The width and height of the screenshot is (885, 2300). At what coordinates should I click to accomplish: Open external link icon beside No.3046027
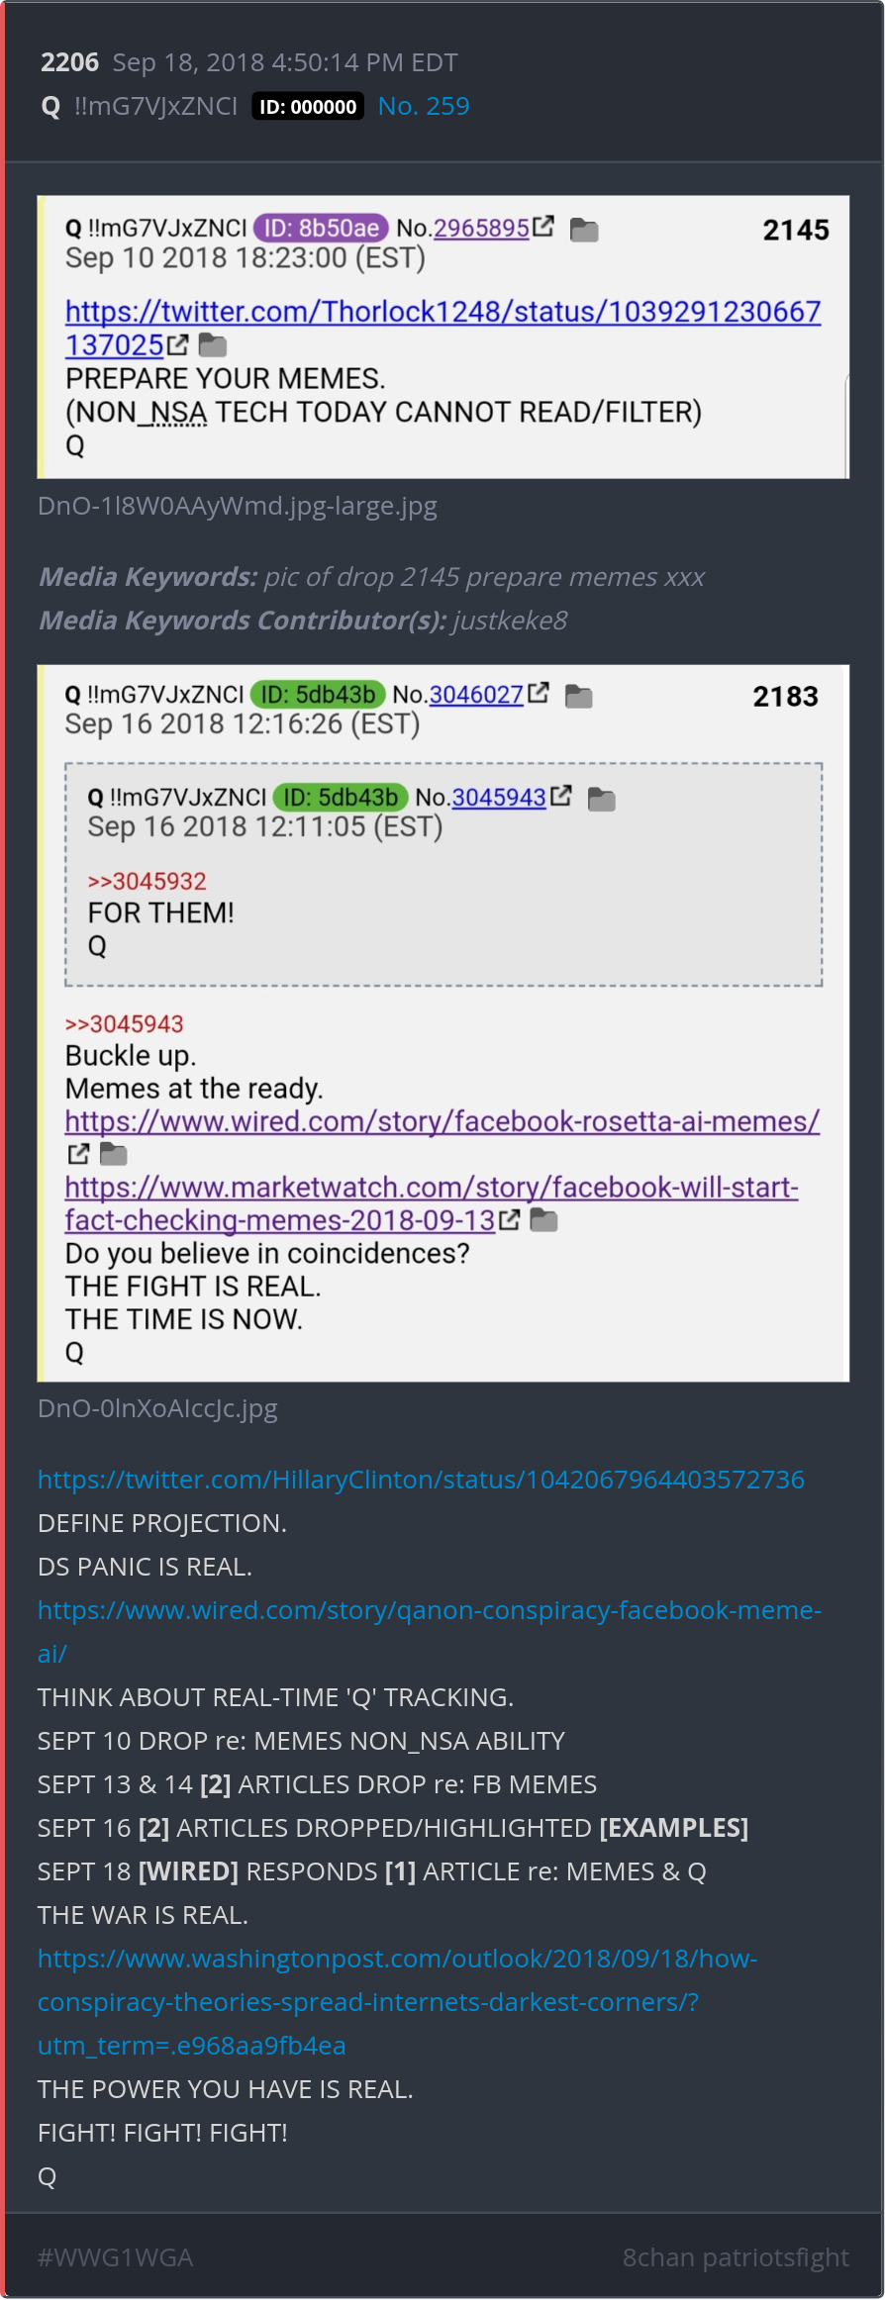coord(538,693)
